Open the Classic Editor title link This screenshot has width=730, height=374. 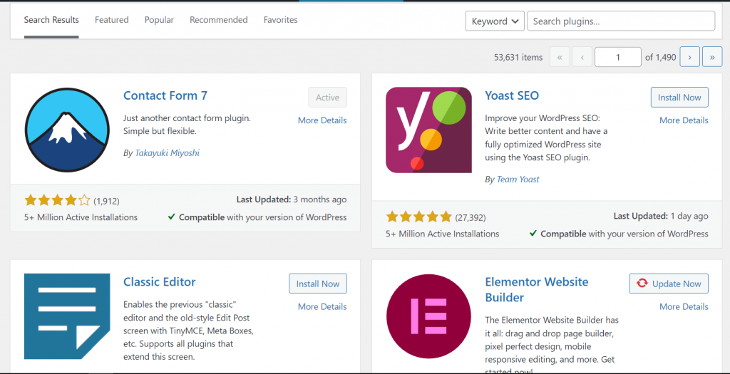[159, 281]
